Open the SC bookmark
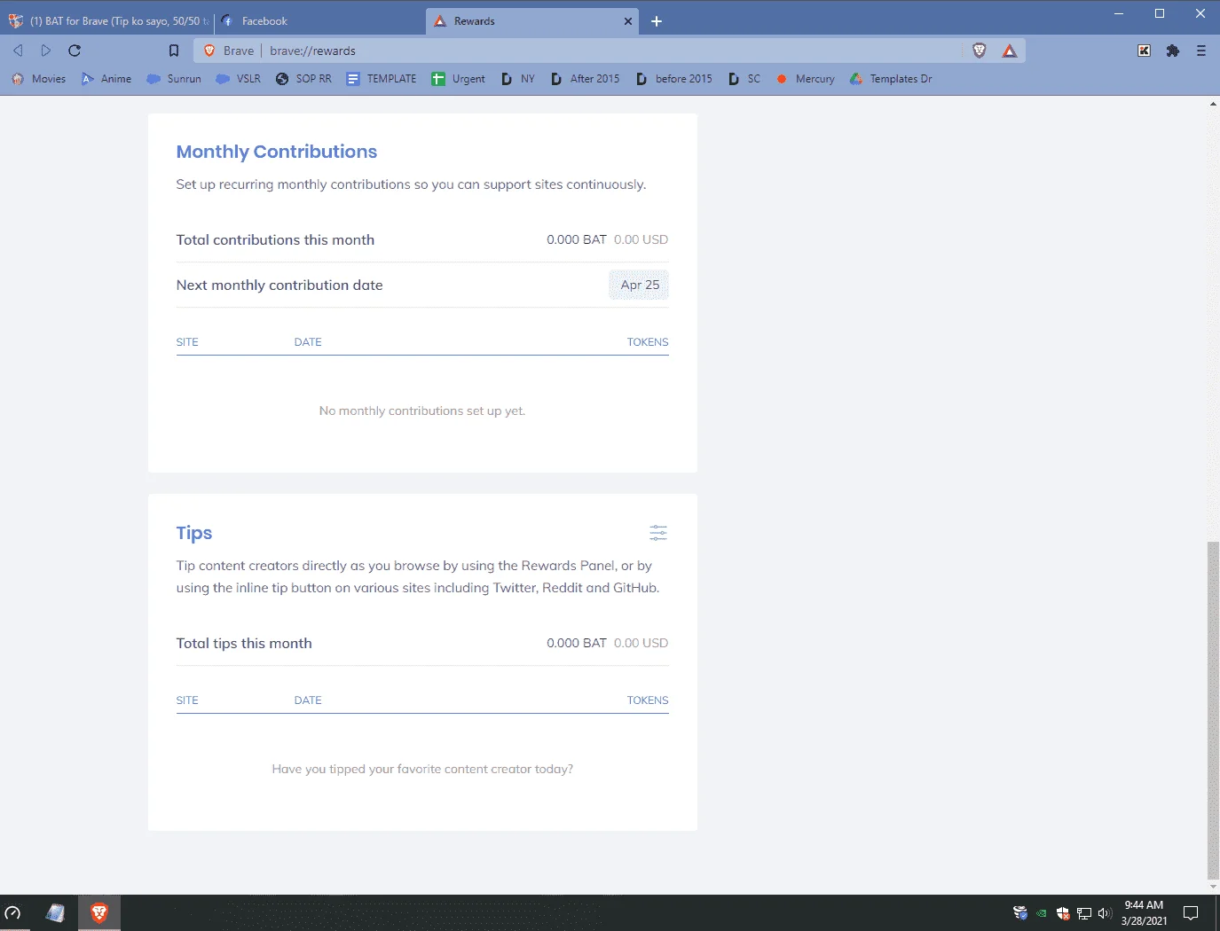 [x=744, y=79]
